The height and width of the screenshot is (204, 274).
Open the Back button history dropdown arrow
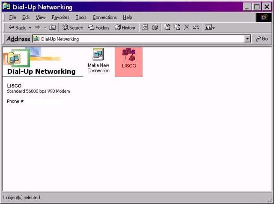[x=30, y=28]
